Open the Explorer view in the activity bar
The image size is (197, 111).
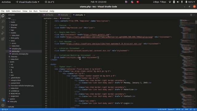coord(3,16)
